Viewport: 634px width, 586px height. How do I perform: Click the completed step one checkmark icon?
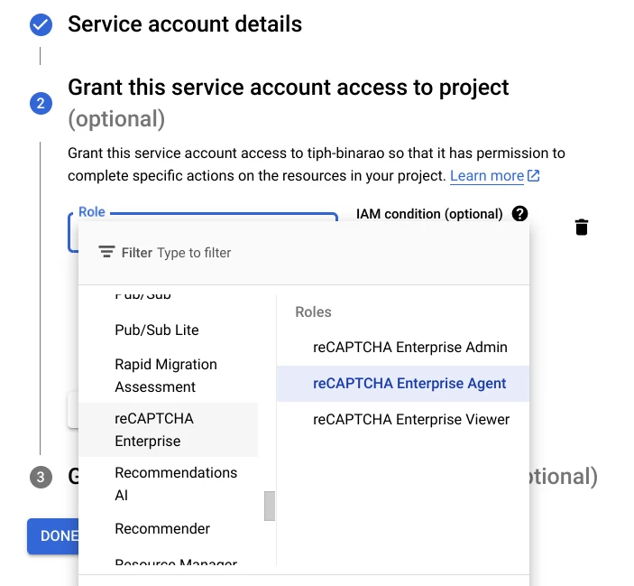41,24
